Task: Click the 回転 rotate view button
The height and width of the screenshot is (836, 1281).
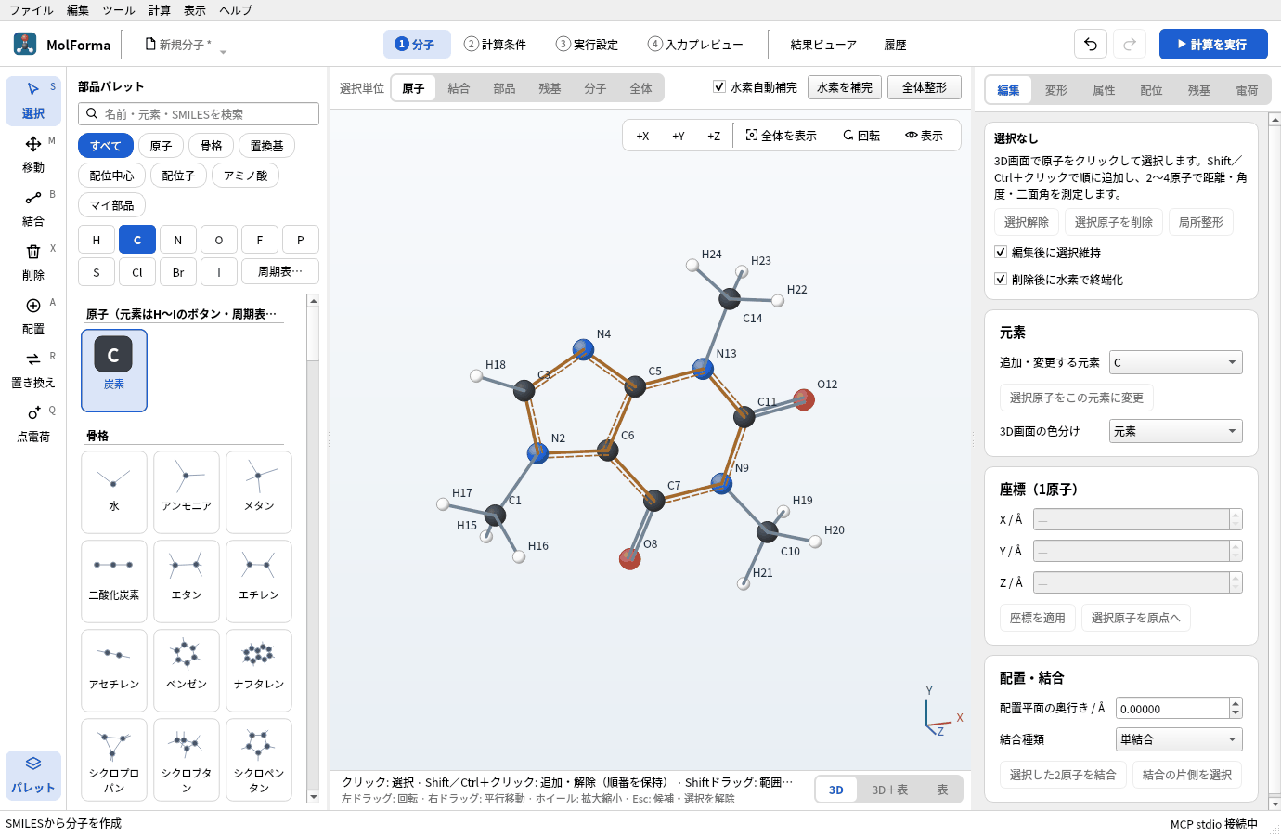Action: pos(861,136)
